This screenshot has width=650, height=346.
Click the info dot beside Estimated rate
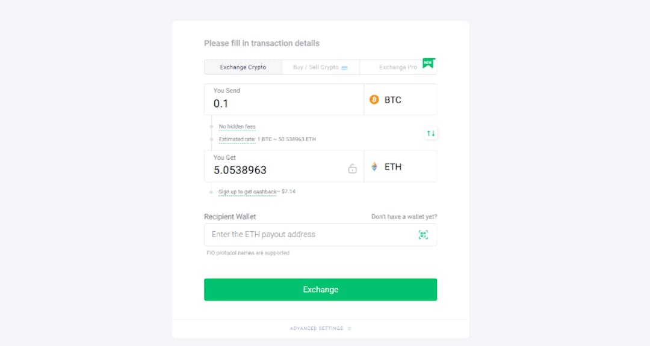tap(211, 139)
